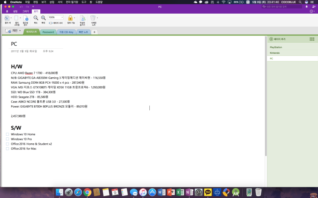Click the hide authors (작성자 숨기기) icon
Image resolution: width=318 pixels, height=198 pixels.
coord(83,18)
